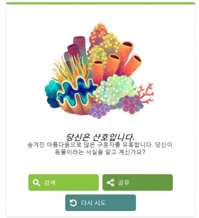Image resolution: width=199 pixels, height=218 pixels.
Task: Click the yellow-green anemone tentacles
Action: pyautogui.click(x=69, y=68)
